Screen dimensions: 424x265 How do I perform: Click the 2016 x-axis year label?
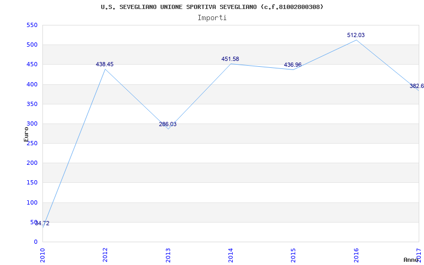[356, 255]
